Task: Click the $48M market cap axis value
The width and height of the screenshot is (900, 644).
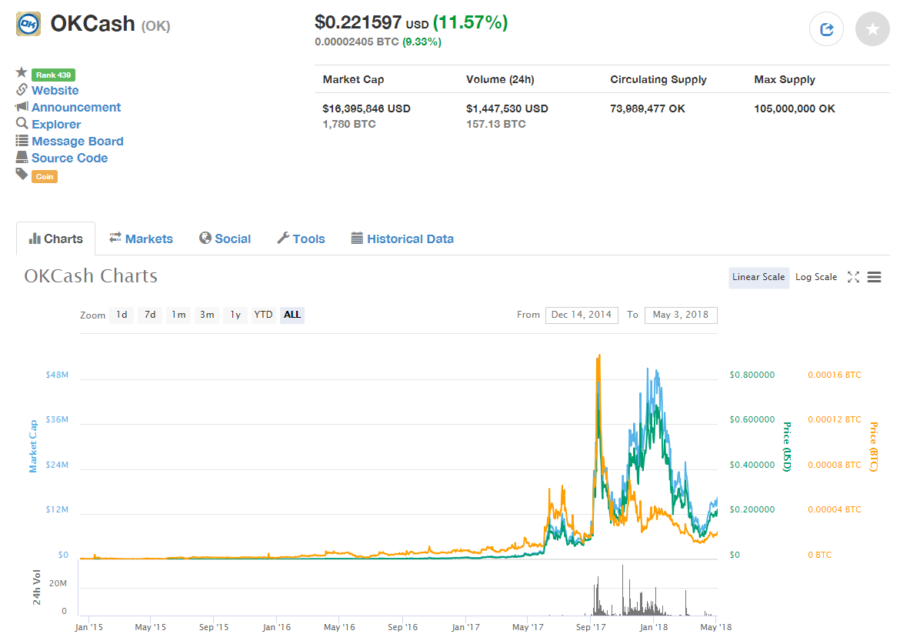Action: 57,375
